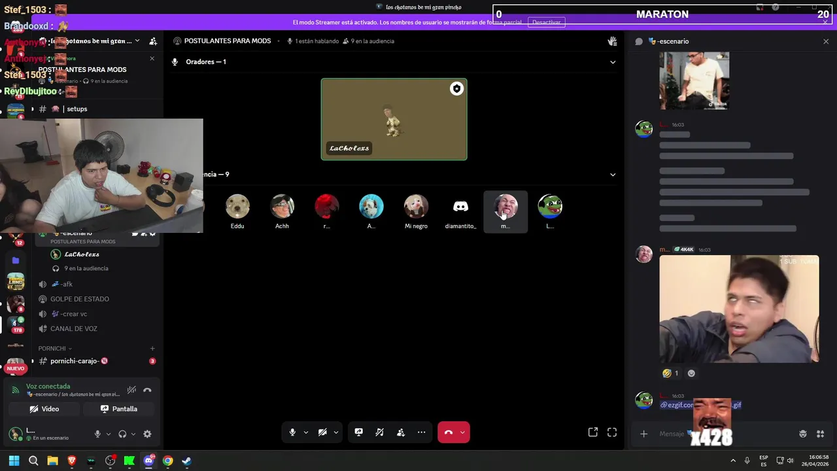Move to audience icon in stage controls

[401, 432]
